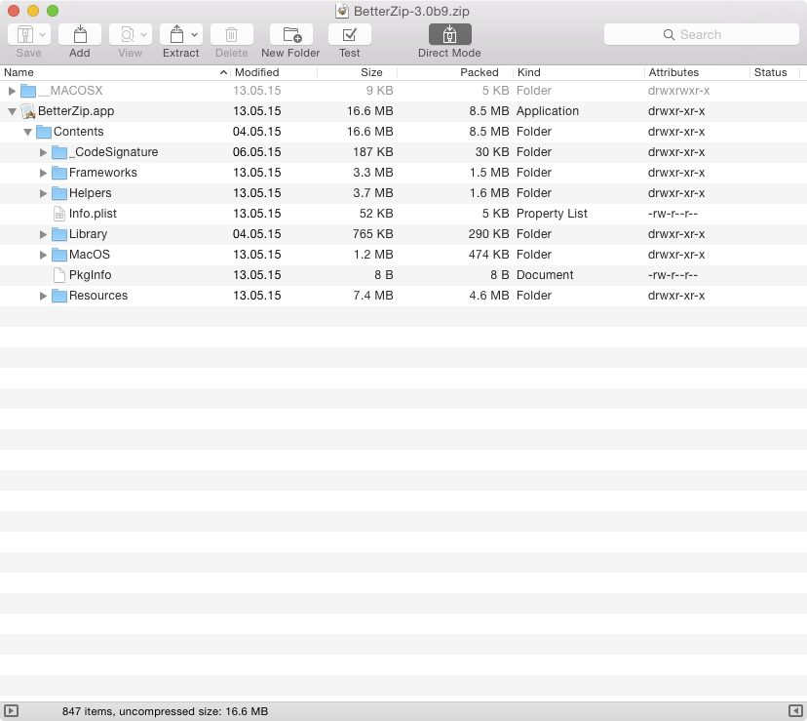Click the Test checkmark icon
The height and width of the screenshot is (721, 807).
coord(350,34)
